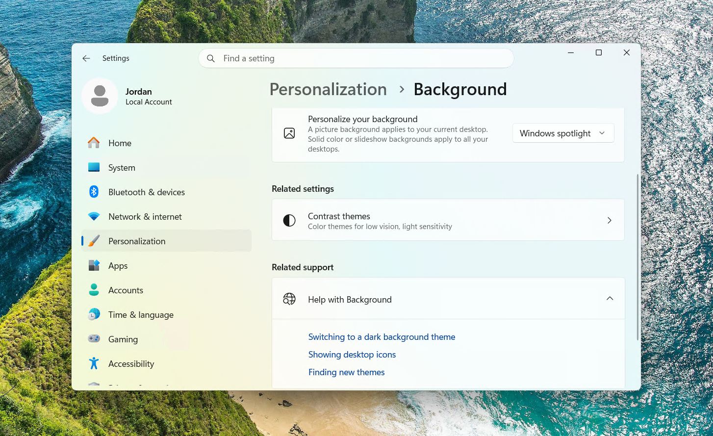Open the Contrast themes settings row
The image size is (713, 436).
[448, 220]
